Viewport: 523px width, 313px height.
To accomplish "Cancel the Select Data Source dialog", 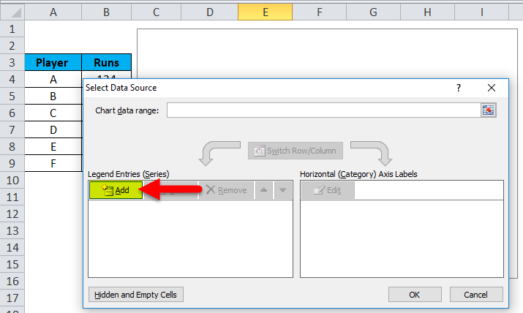I will [x=476, y=295].
